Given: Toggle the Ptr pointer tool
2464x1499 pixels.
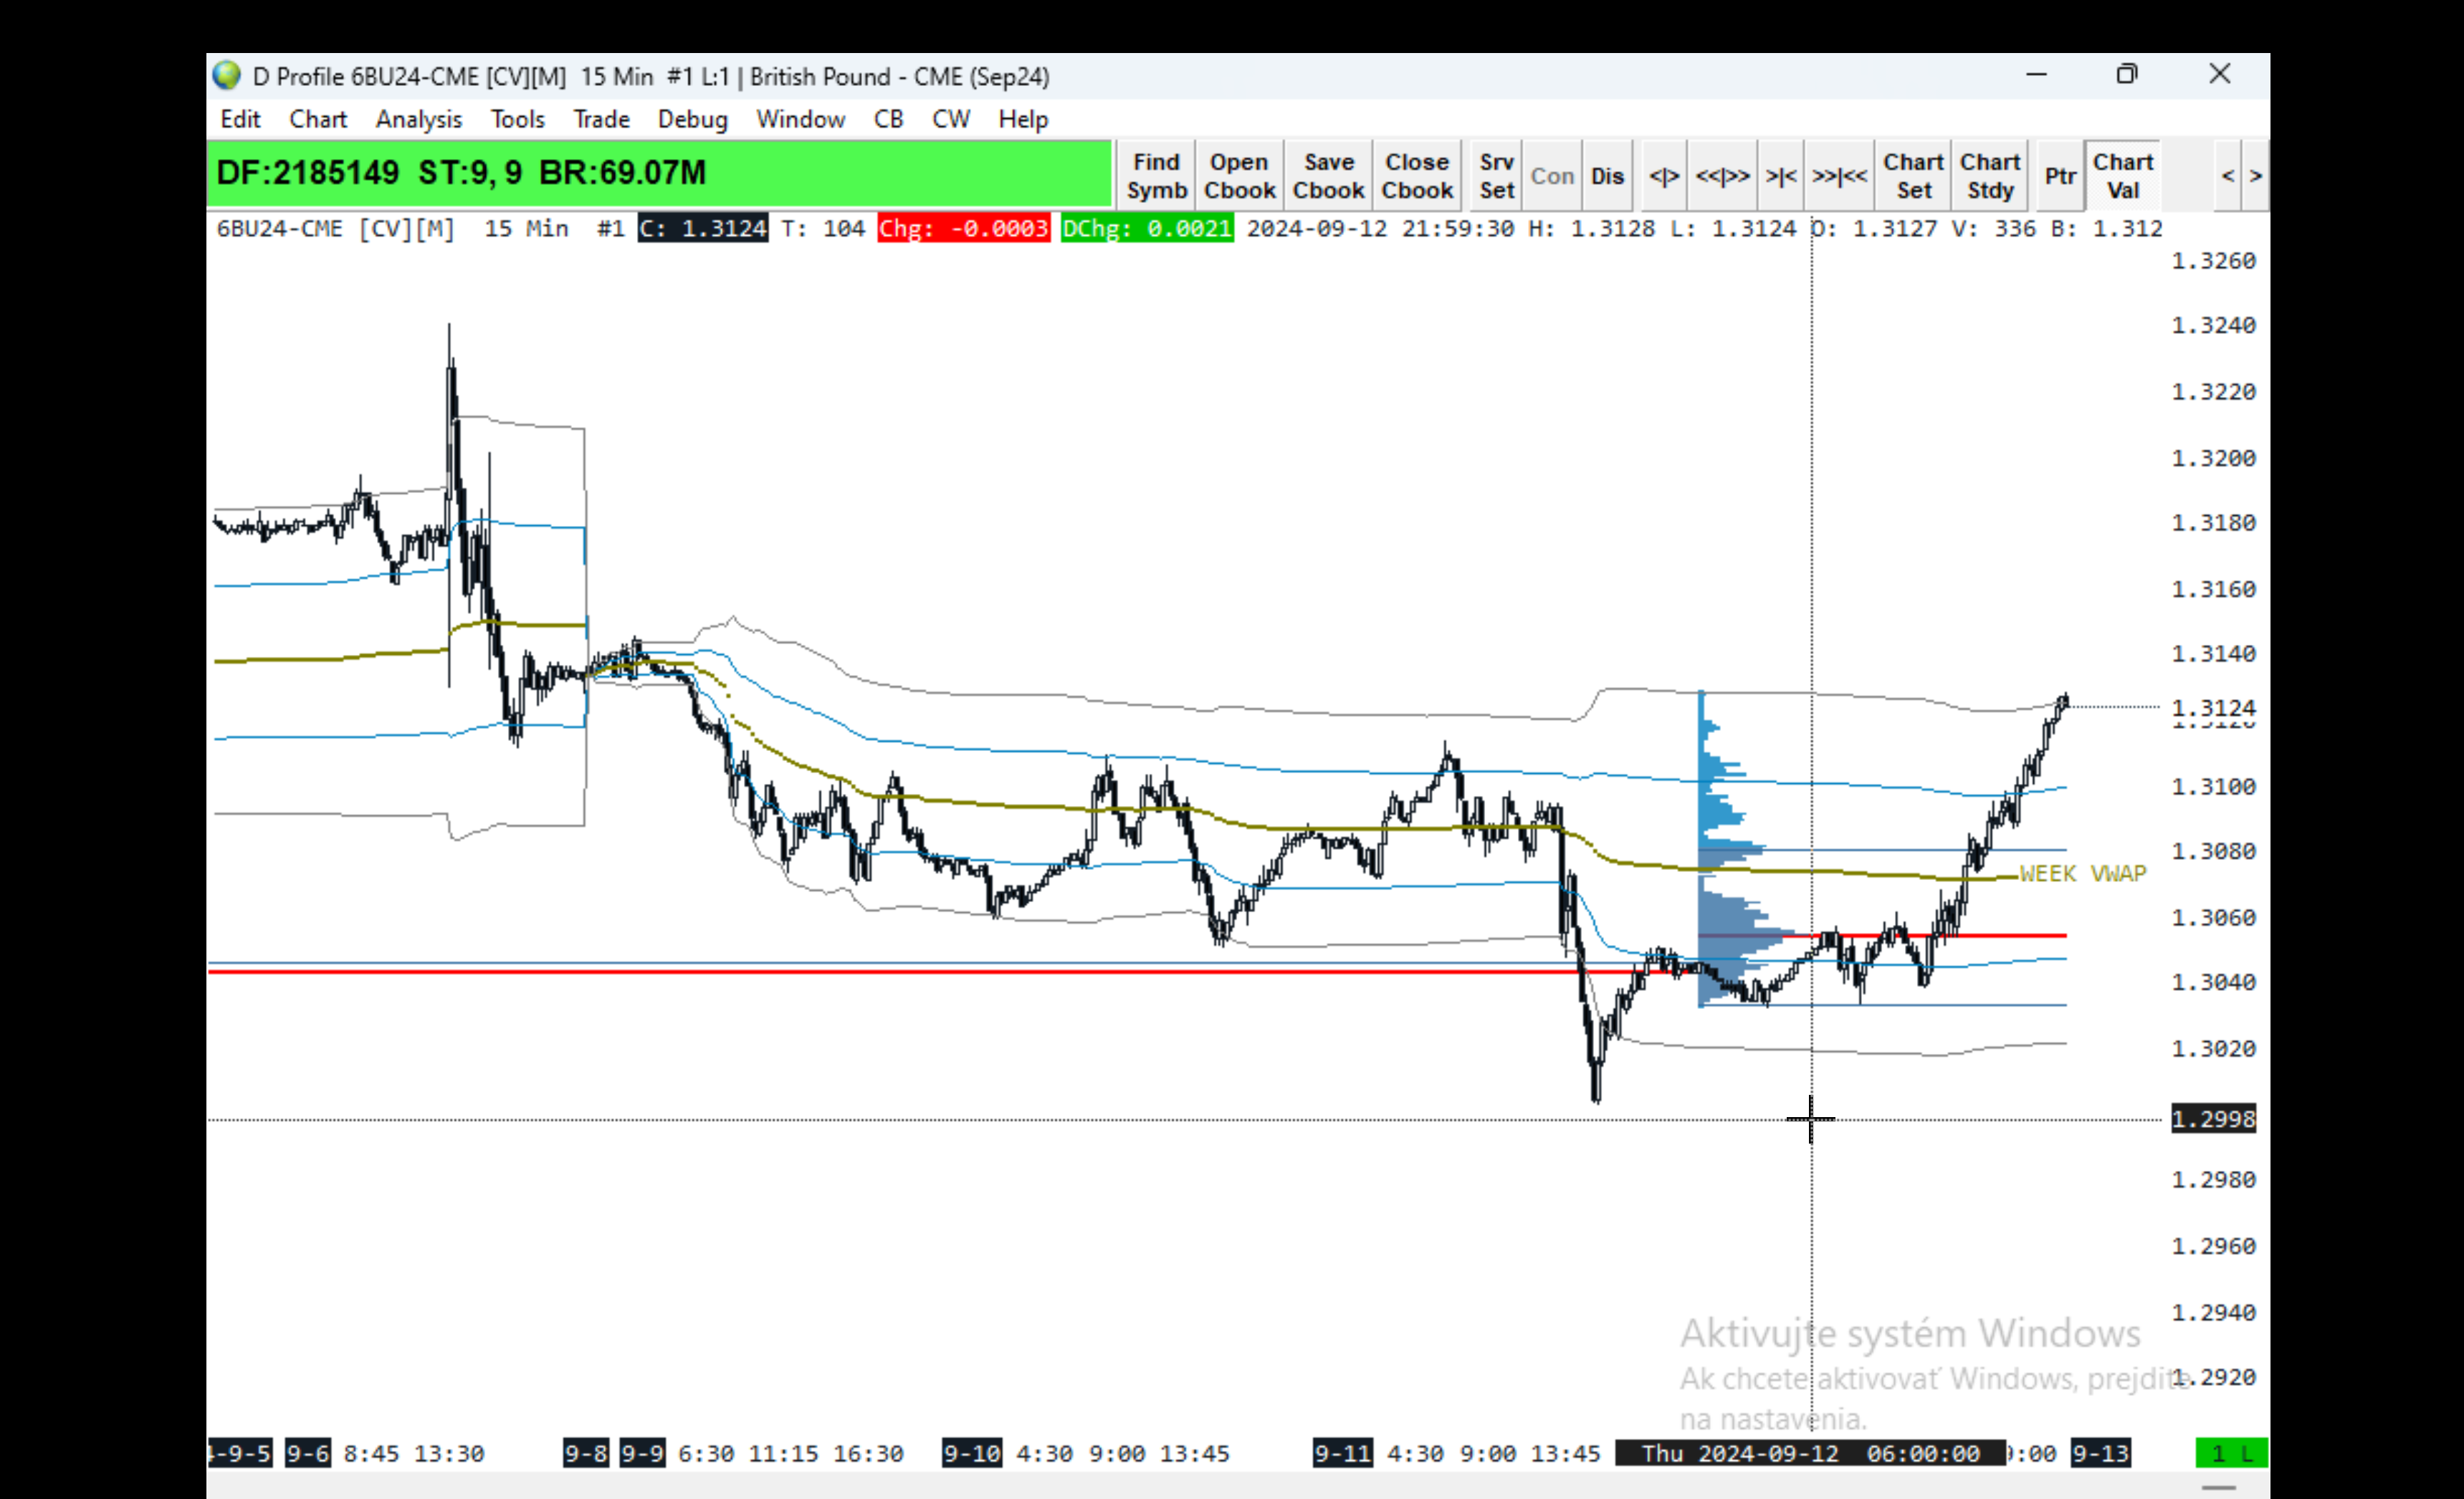Looking at the screenshot, I should 2060,176.
